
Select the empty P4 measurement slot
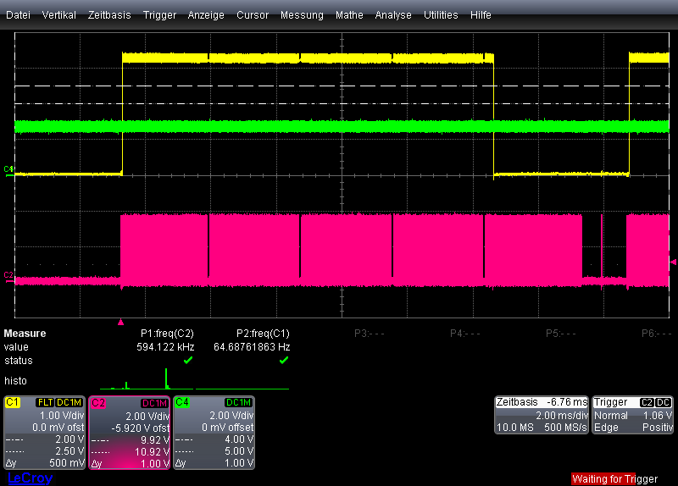[x=464, y=334]
